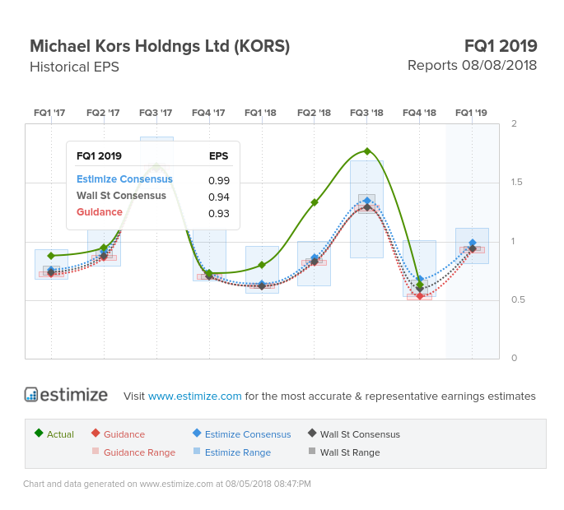The image size is (564, 510).
Task: Select the FQ4 '18 axis label
Action: tap(419, 113)
